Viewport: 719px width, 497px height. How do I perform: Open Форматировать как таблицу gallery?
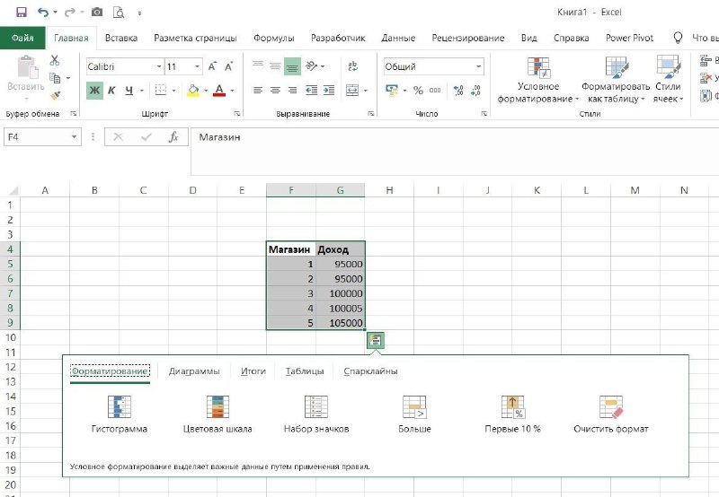(x=616, y=80)
